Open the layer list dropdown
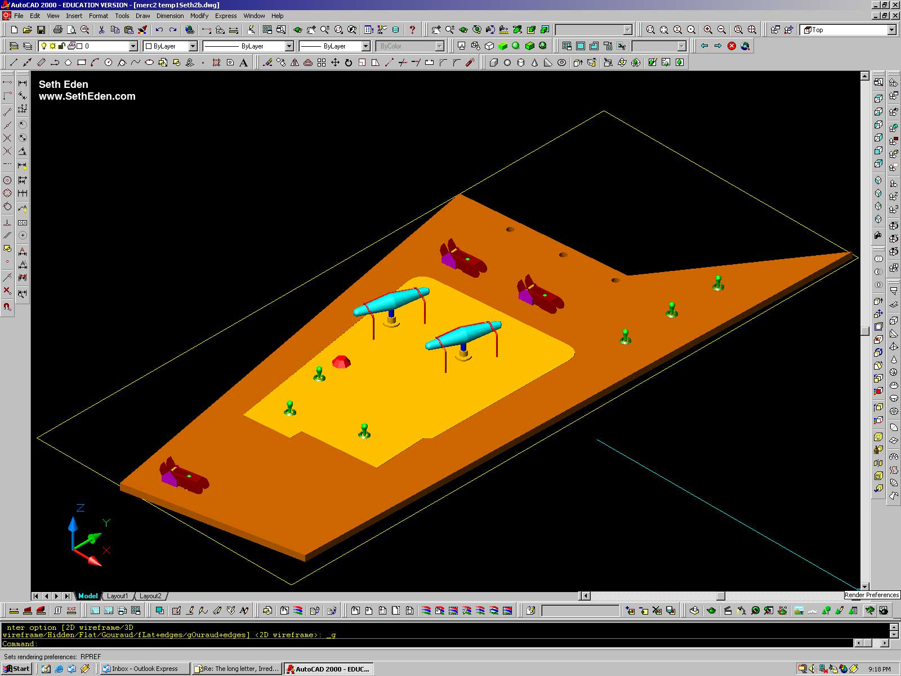The width and height of the screenshot is (901, 676). point(133,46)
